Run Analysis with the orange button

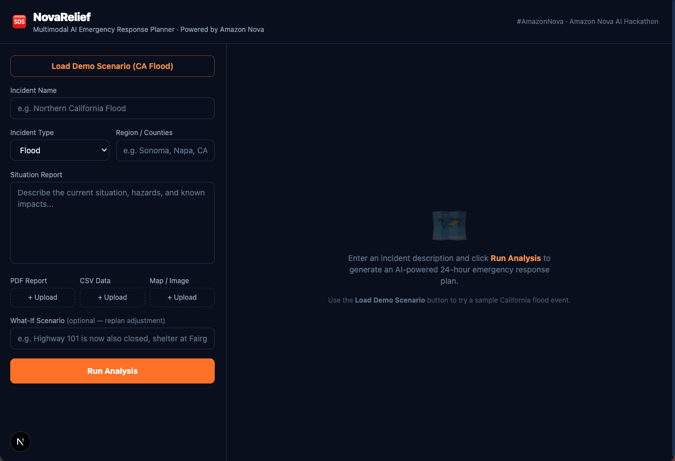112,371
